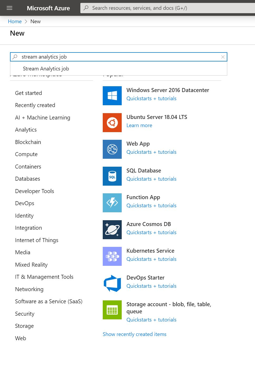Open the Web App globe icon
The height and width of the screenshot is (370, 255).
click(112, 149)
